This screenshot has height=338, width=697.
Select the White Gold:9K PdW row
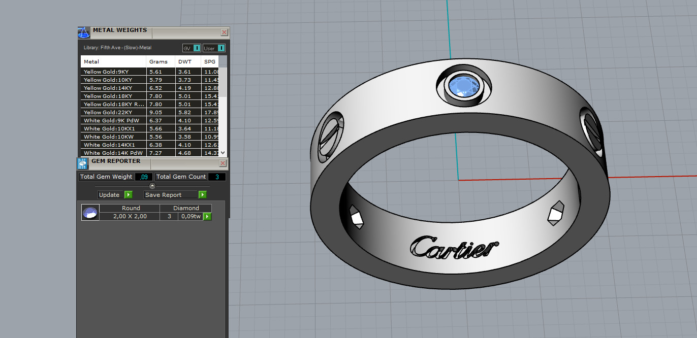coord(149,120)
